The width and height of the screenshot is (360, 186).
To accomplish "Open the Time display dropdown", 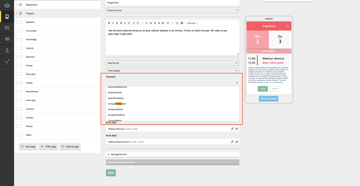I will click(x=172, y=70).
